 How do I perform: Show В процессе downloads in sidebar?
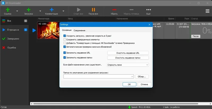(x=14, y=30)
